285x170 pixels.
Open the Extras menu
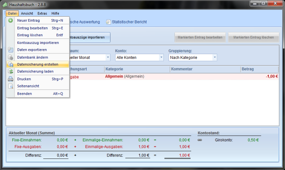click(x=42, y=14)
